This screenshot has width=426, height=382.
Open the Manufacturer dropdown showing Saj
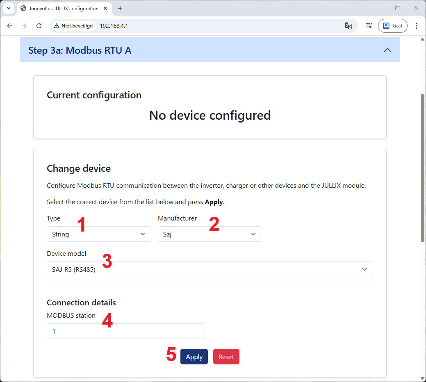click(210, 234)
